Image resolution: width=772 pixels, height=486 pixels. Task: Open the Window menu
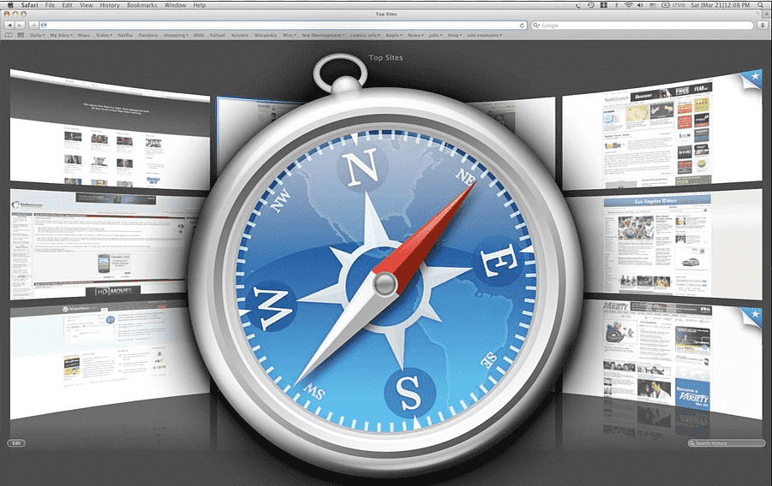tap(175, 5)
